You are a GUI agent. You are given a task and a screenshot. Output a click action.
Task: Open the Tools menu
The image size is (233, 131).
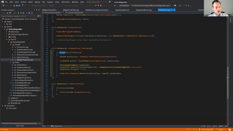(57, 2)
